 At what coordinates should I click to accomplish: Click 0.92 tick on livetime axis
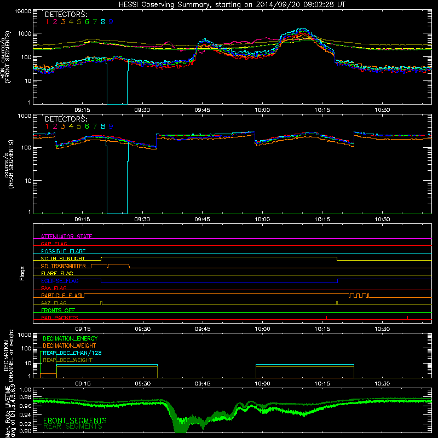click(x=25, y=424)
